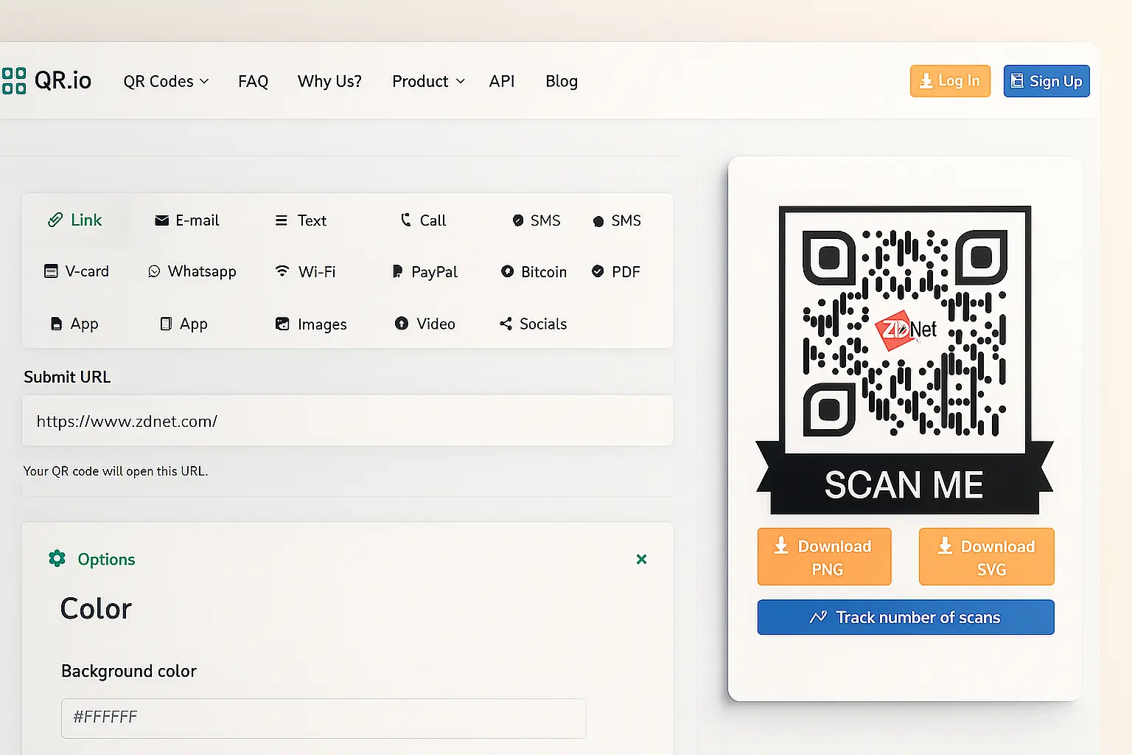The width and height of the screenshot is (1132, 755).
Task: Click the chart icon in Track scans
Action: [818, 617]
